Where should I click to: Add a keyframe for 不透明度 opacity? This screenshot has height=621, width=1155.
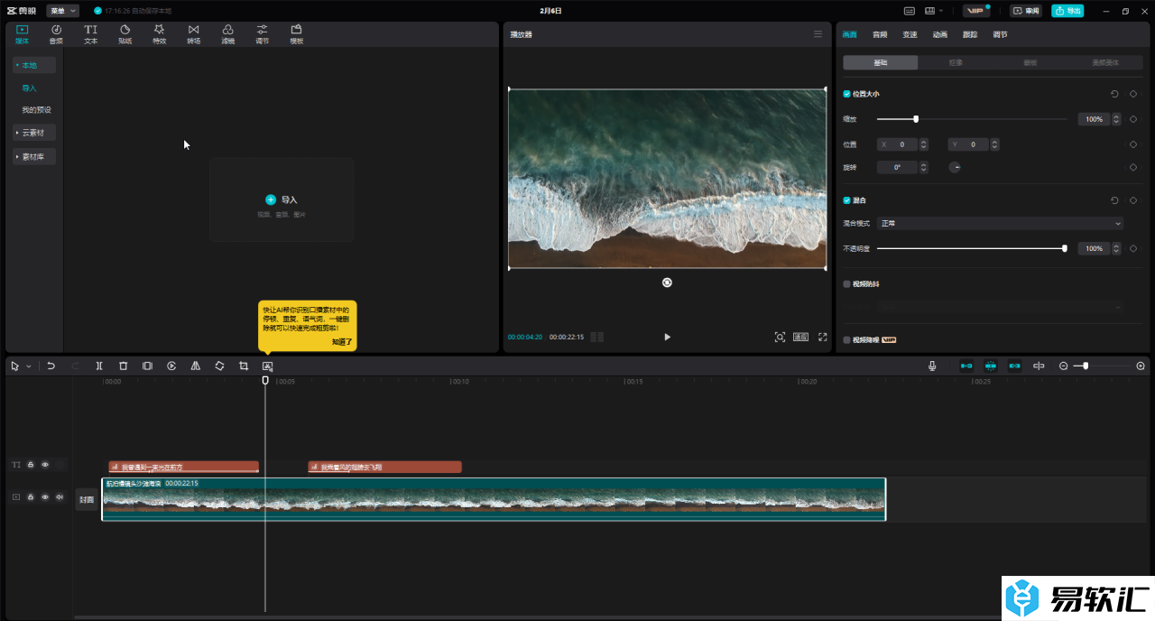[x=1132, y=248]
